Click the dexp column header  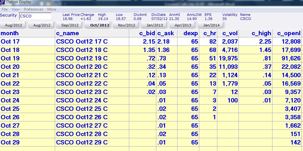click(x=188, y=33)
